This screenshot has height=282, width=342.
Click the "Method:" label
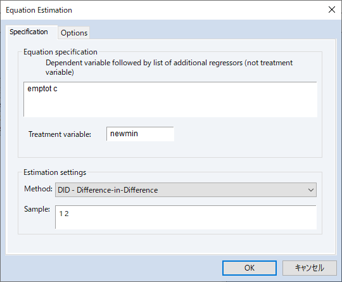(x=38, y=189)
